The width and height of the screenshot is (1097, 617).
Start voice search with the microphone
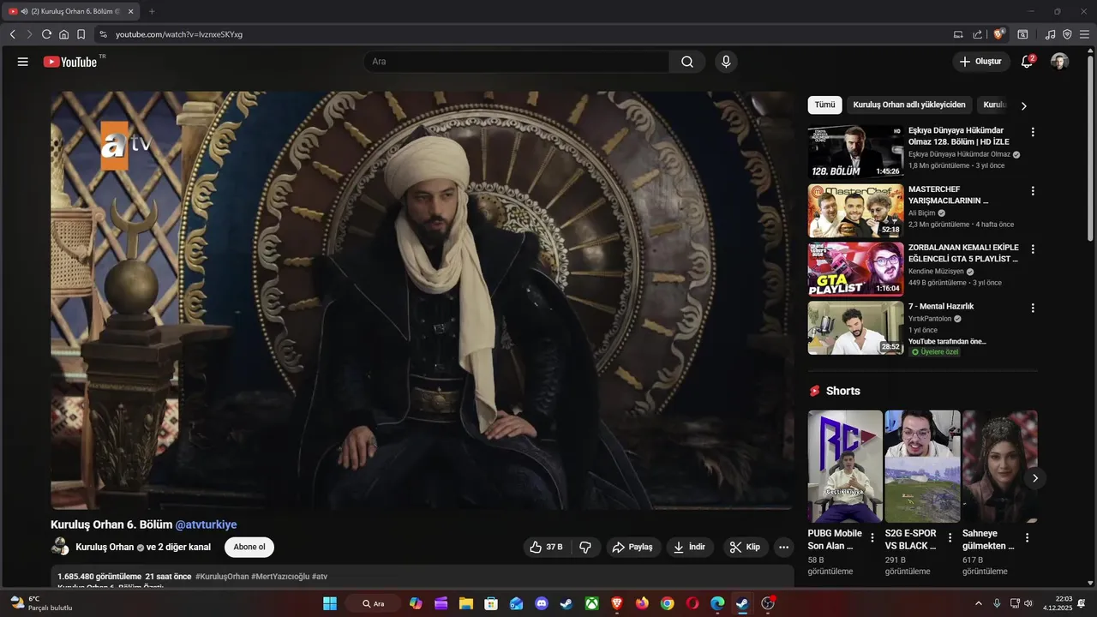726,62
